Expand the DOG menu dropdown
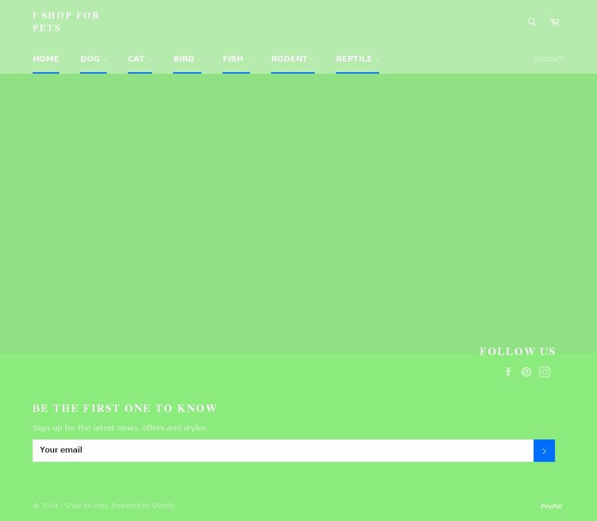Image resolution: width=597 pixels, height=521 pixels. pos(94,59)
